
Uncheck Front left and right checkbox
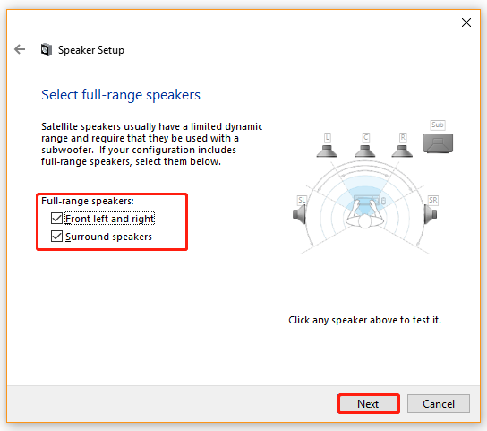56,219
